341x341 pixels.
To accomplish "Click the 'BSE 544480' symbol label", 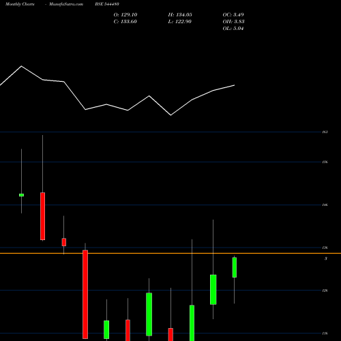I will pyautogui.click(x=107, y=4).
